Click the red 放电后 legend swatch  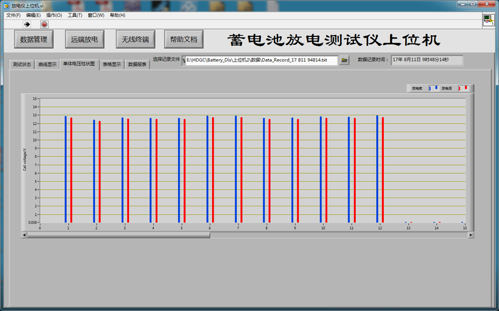463,89
